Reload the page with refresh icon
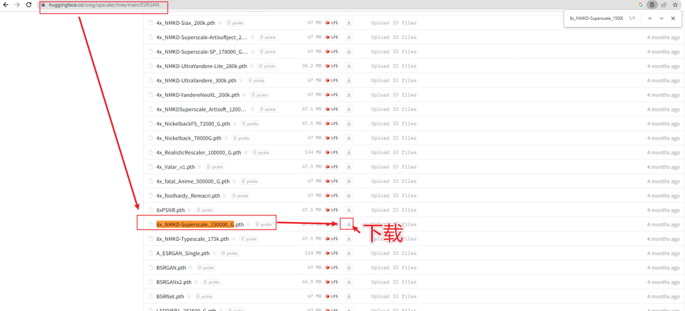Image resolution: width=685 pixels, height=311 pixels. point(29,4)
